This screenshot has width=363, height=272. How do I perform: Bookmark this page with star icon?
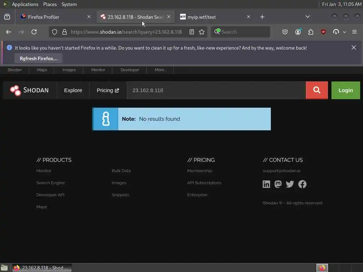click(202, 32)
